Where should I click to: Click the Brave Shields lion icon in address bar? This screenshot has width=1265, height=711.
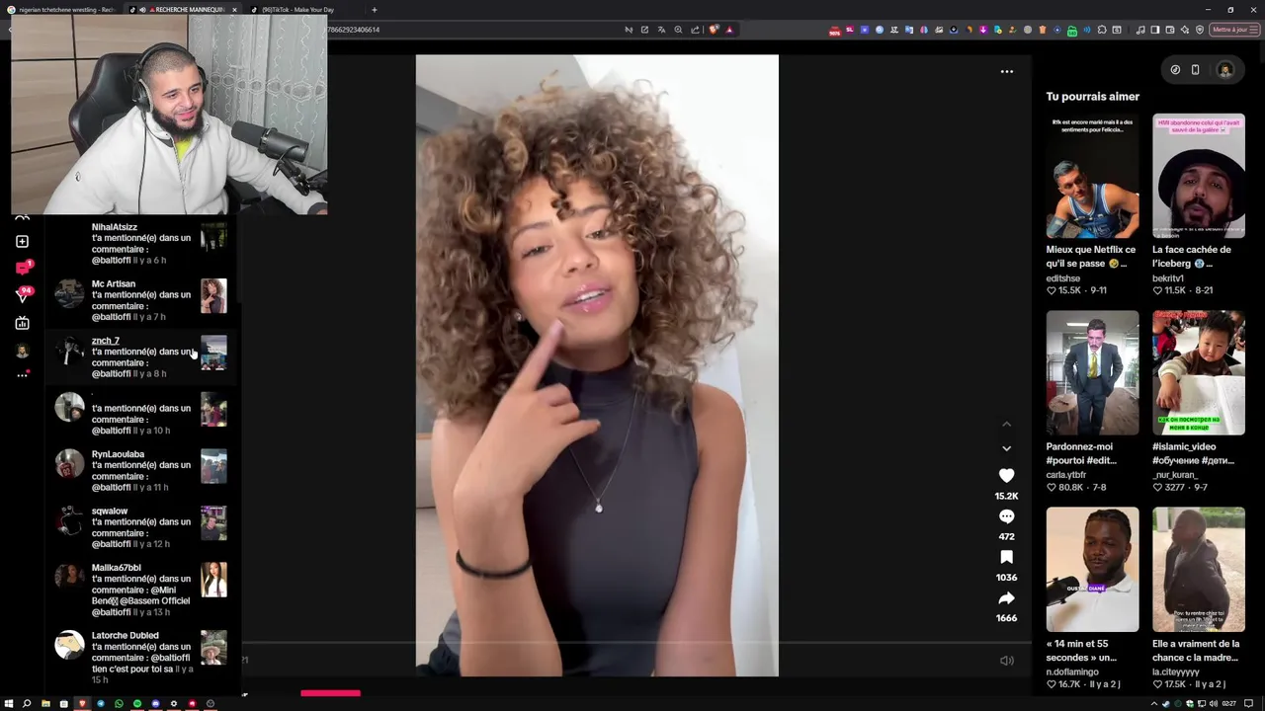[x=714, y=30]
